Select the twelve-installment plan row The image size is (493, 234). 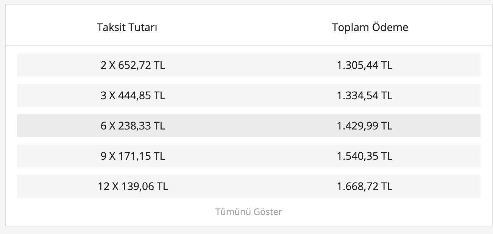coord(248,186)
